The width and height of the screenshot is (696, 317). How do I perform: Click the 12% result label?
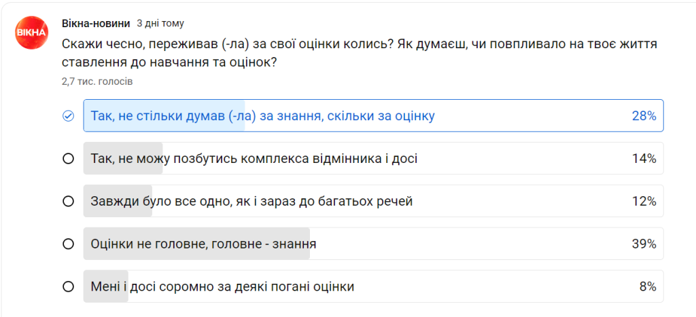tap(643, 202)
